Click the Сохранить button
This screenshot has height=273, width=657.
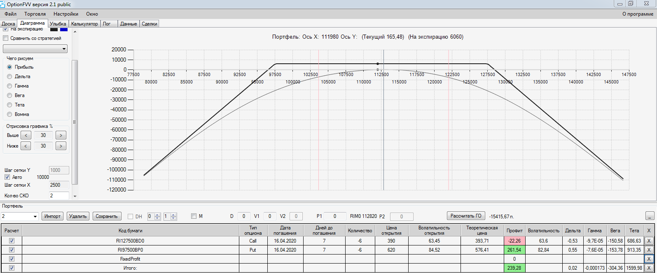(107, 216)
